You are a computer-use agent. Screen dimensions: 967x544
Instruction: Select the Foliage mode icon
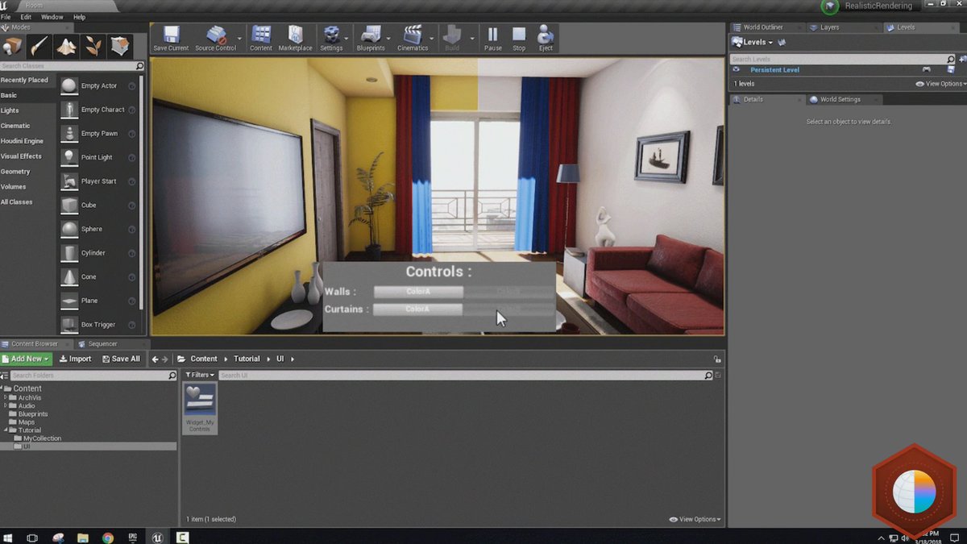[93, 46]
